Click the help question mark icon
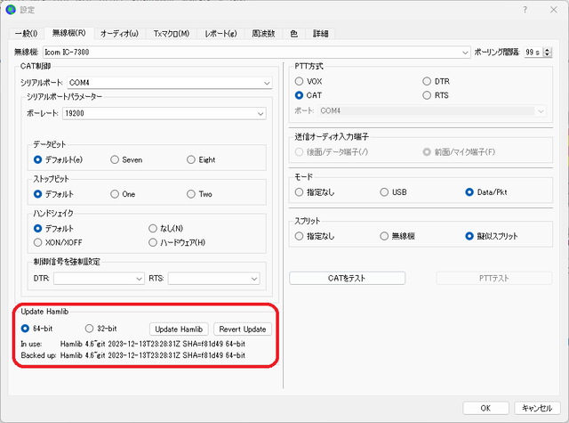The image size is (569, 423). point(525,10)
